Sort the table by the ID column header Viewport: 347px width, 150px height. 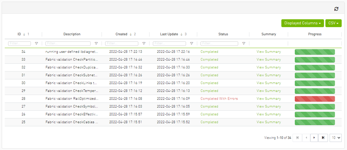click(19, 34)
